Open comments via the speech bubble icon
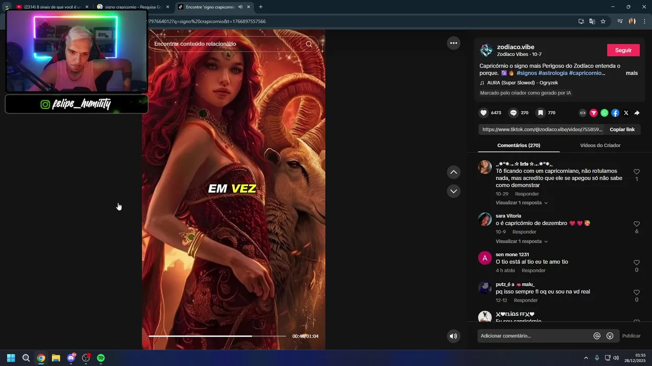This screenshot has width=652, height=366. (x=513, y=113)
